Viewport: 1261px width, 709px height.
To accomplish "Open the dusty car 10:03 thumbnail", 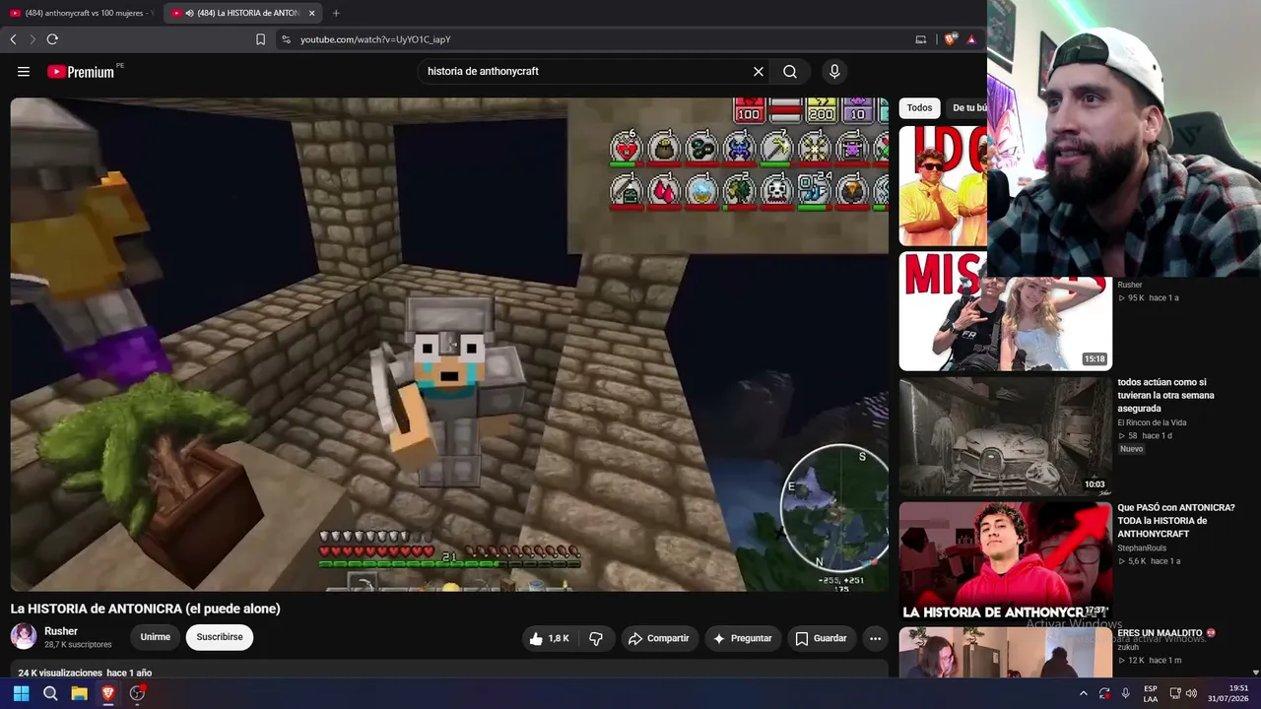I will point(1005,436).
